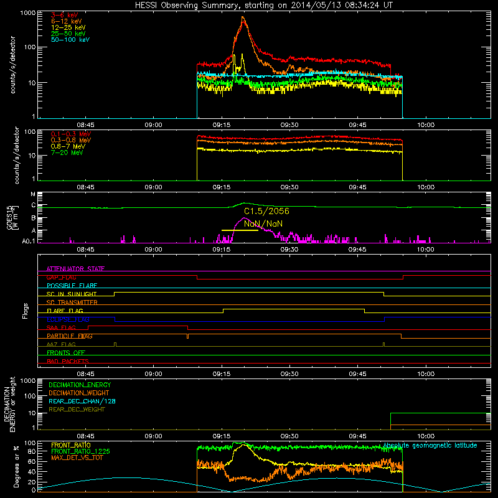Click the REAR_DEC_CHAN/128 legend label
The image size is (498, 498).
tap(82, 401)
